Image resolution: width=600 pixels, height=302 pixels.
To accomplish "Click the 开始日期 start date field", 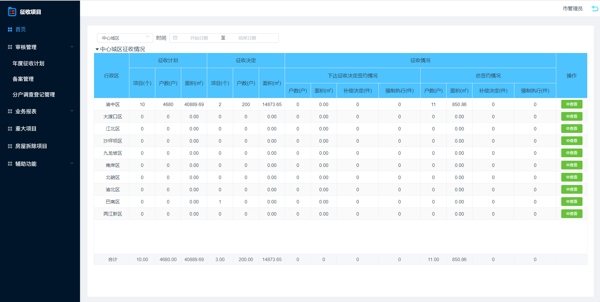I will point(199,38).
